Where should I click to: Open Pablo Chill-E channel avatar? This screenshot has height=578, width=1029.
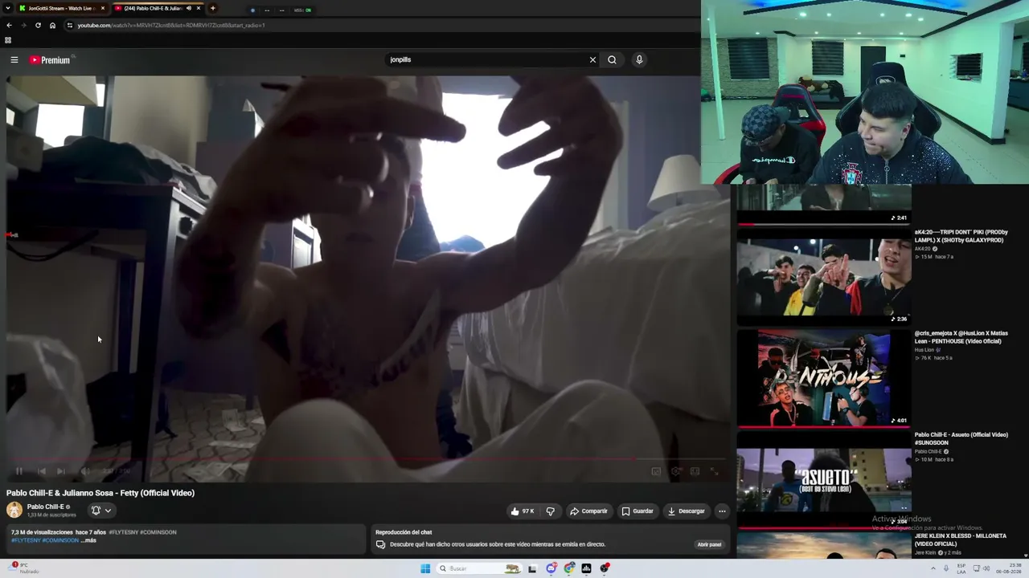click(x=14, y=510)
